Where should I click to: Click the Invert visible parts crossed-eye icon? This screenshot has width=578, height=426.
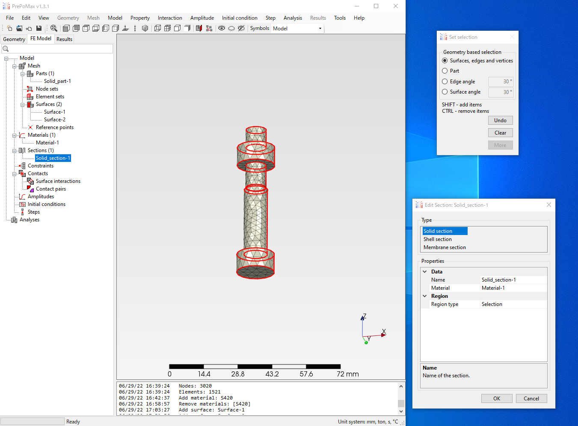click(x=241, y=28)
